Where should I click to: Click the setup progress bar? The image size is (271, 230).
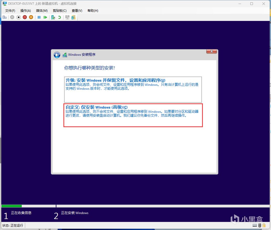(x=135, y=206)
